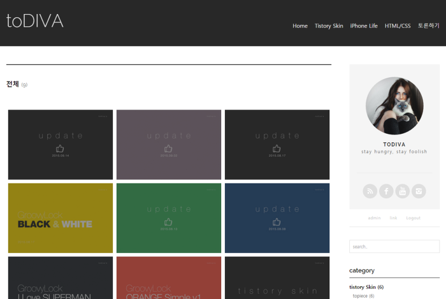
Task: Click the thumbs-up icon on the 2015.09.02 post
Action: 168,149
